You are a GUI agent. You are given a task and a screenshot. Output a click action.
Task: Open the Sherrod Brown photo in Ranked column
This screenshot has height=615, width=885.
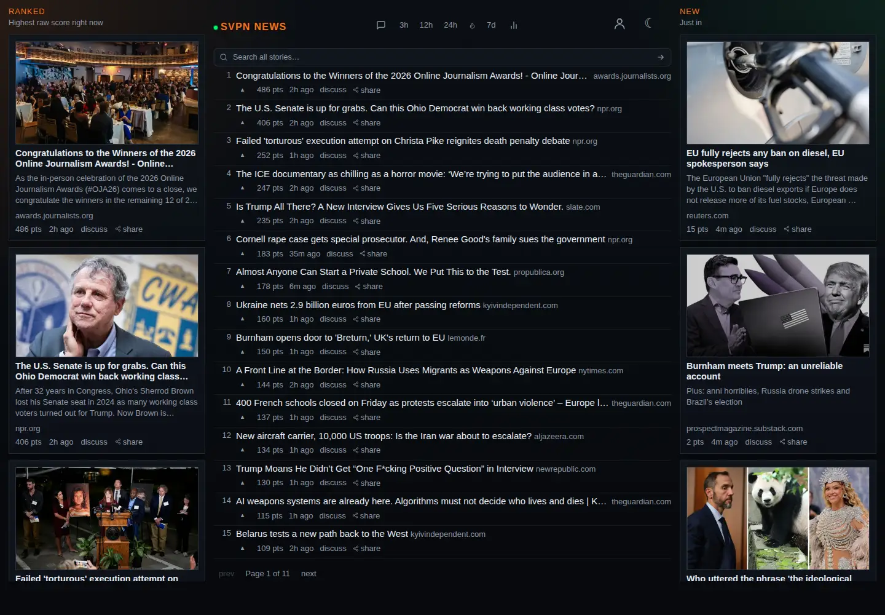[x=107, y=306]
